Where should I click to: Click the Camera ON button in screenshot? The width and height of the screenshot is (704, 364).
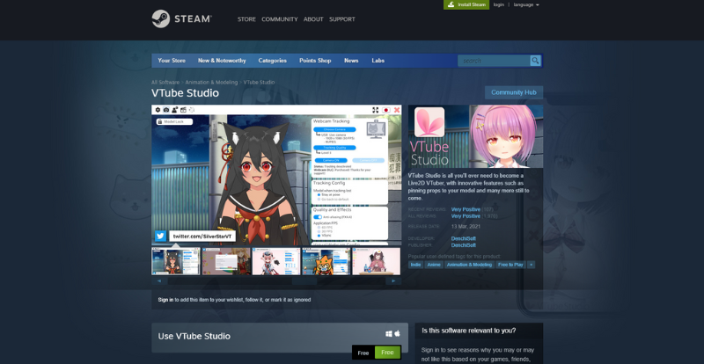tap(331, 160)
